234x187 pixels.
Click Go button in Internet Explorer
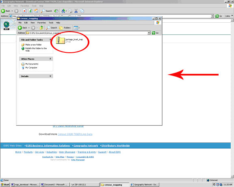[219, 16]
